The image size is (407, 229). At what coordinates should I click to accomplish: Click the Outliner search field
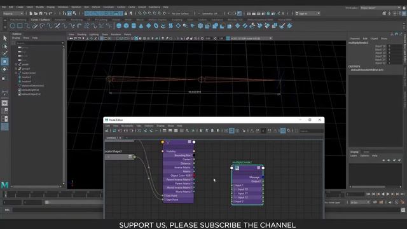(40, 43)
